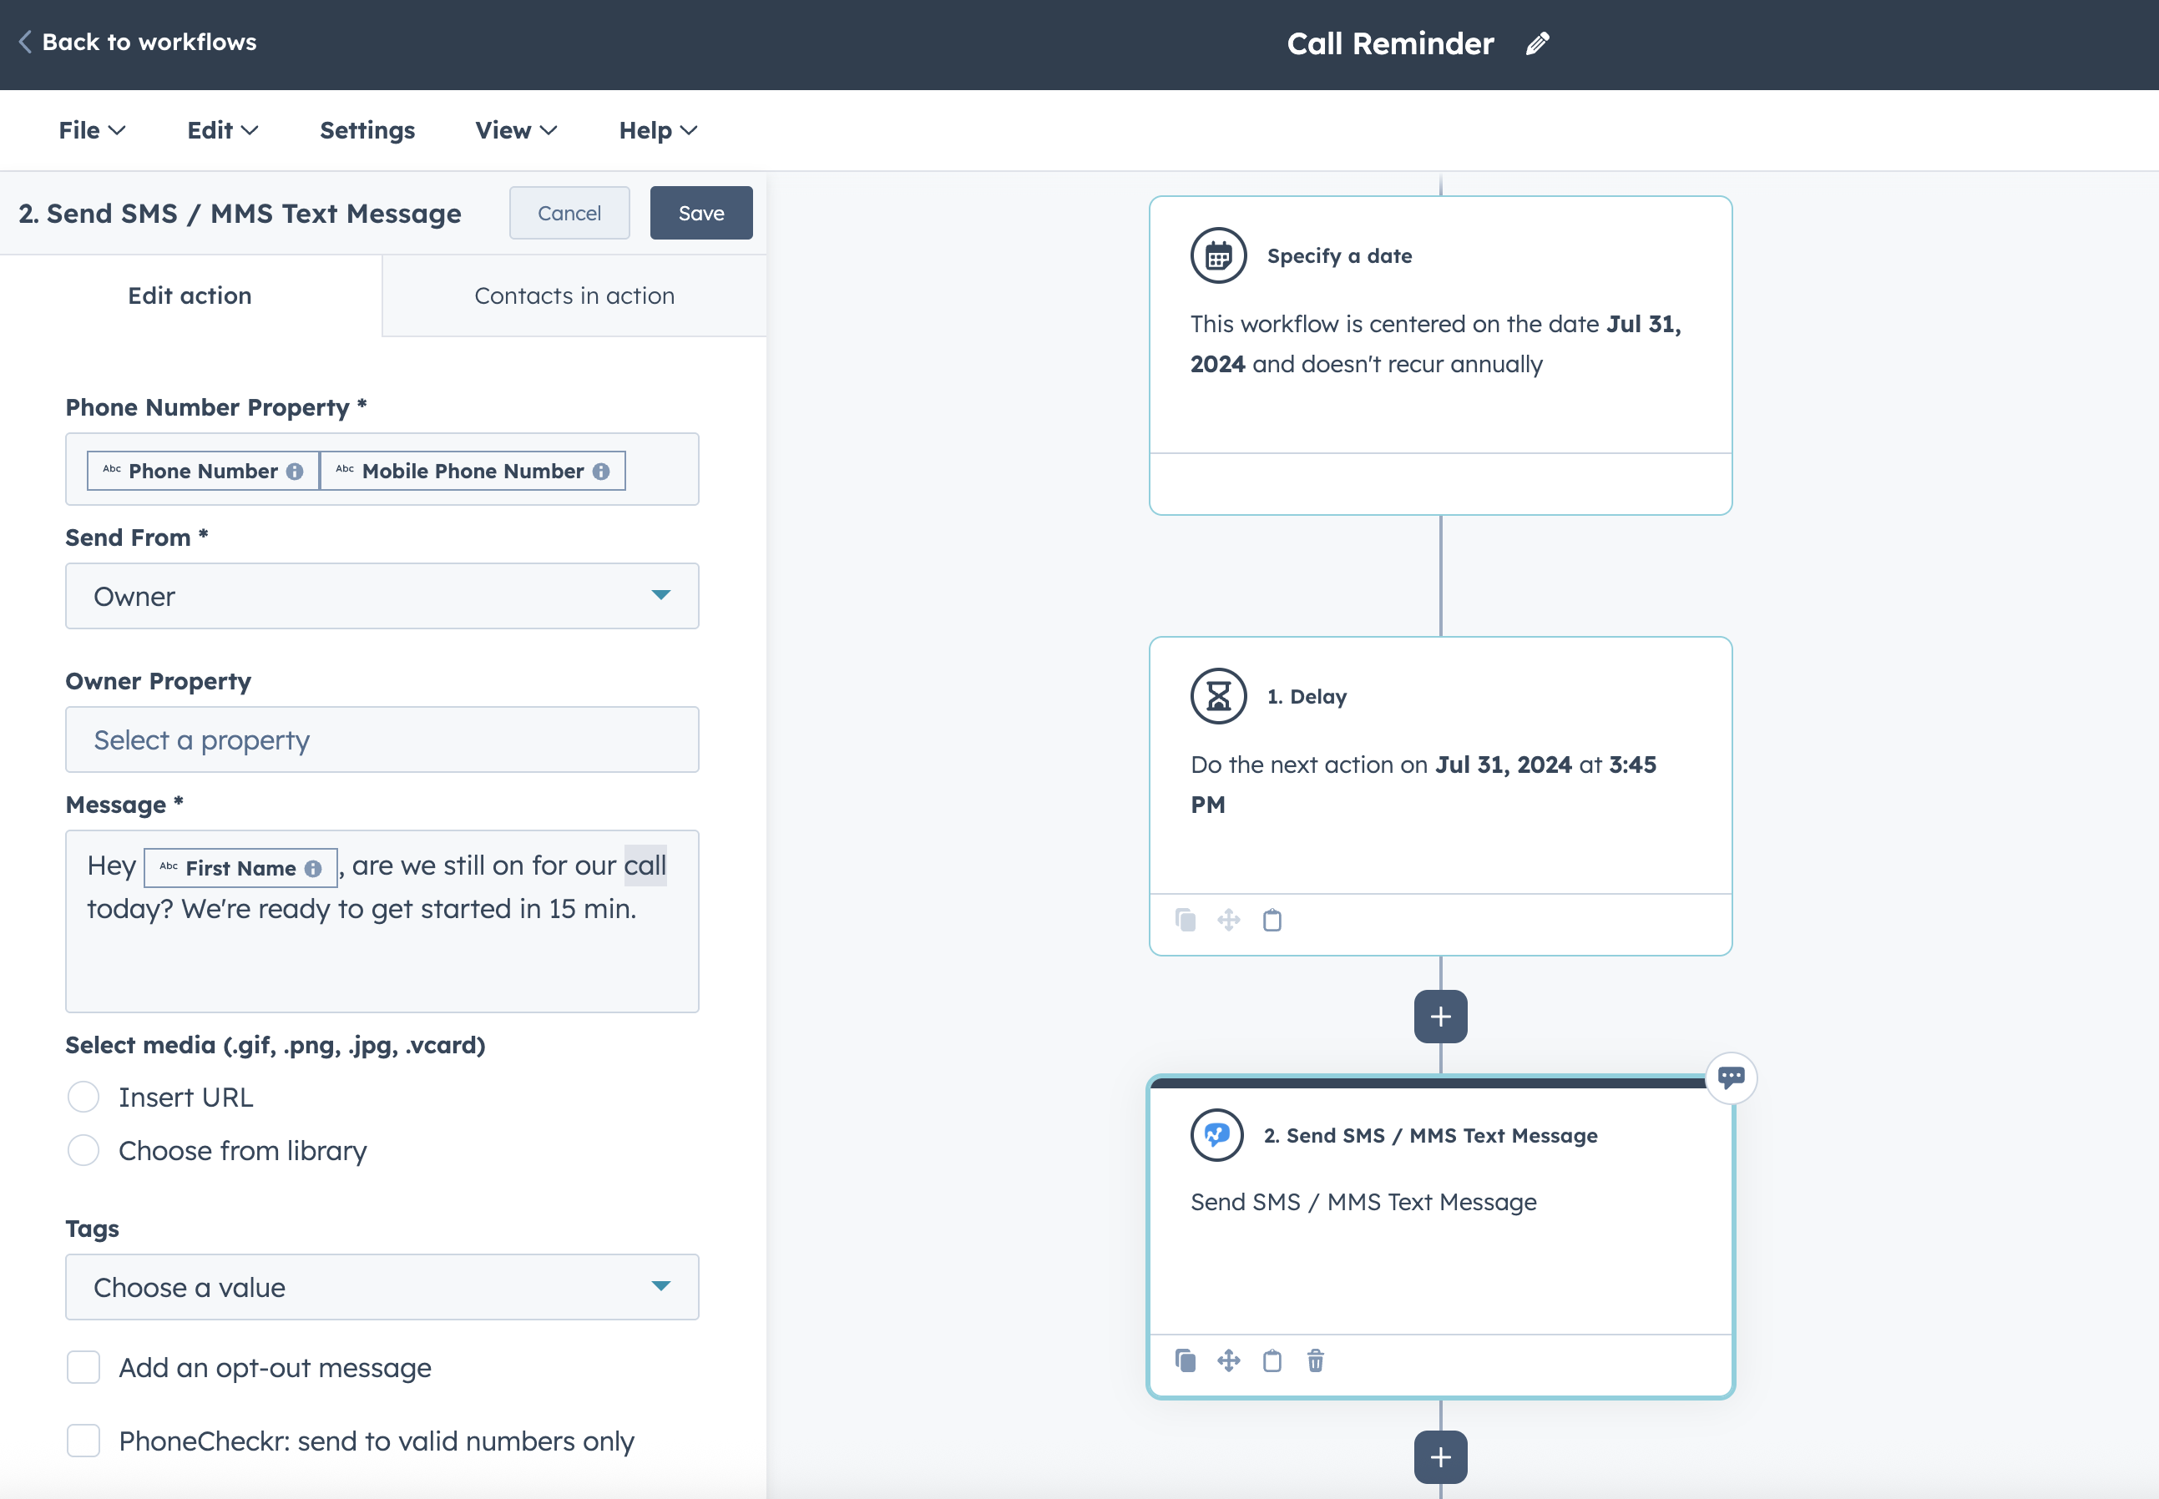The image size is (2159, 1499).
Task: Open the Send From Owner dropdown
Action: (x=382, y=595)
